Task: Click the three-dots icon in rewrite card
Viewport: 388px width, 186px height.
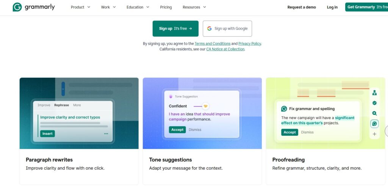Action: 106,134
